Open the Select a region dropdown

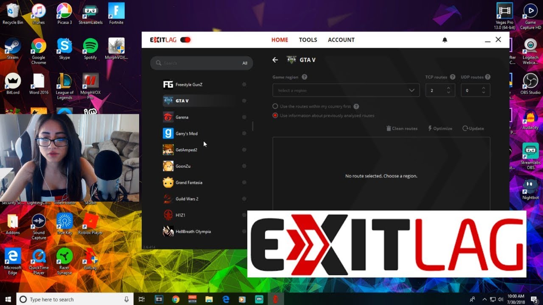click(346, 90)
